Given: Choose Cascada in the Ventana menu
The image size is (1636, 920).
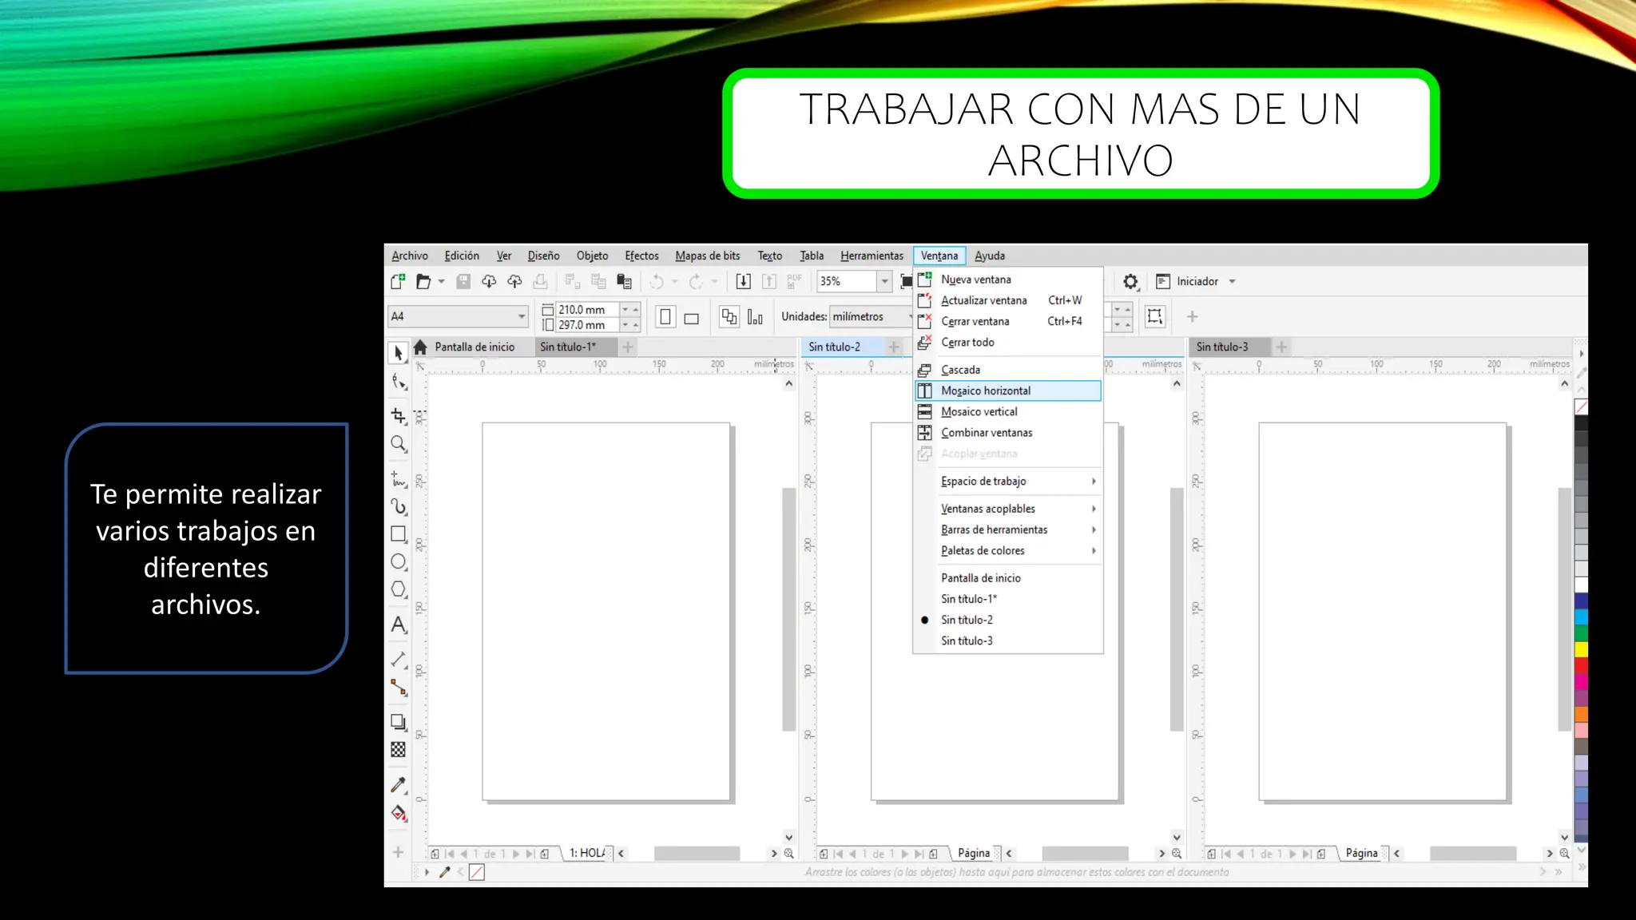Looking at the screenshot, I should (1008, 370).
